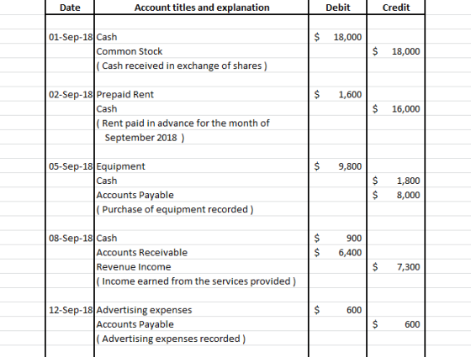
Task: Click '( Rent paid in advance for the month of'
Action: click(183, 123)
